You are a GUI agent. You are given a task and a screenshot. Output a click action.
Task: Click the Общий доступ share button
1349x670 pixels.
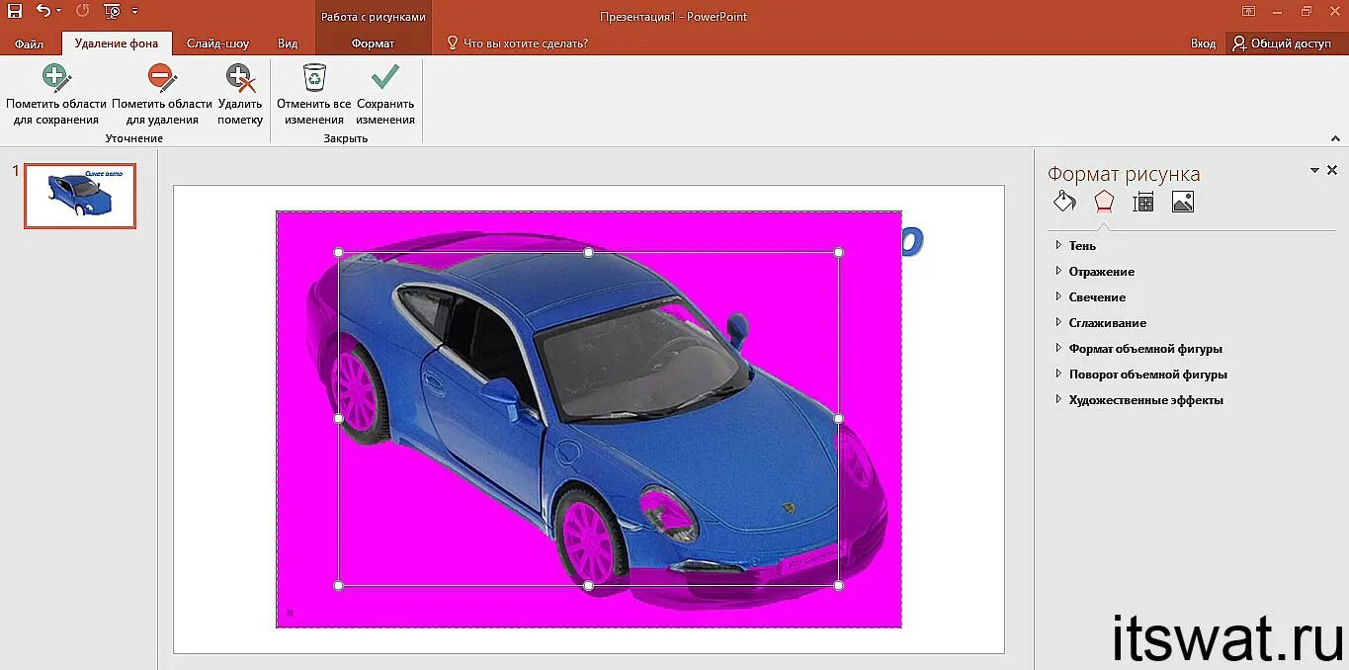pos(1282,43)
